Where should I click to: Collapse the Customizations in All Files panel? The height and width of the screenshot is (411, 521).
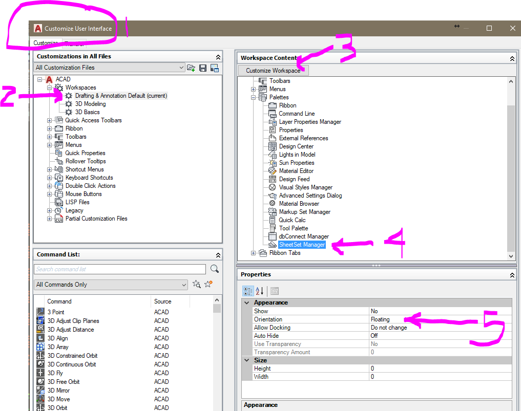(218, 57)
